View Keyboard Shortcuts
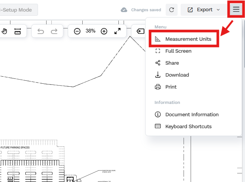Screen dimensions: 245x182 click(x=188, y=126)
